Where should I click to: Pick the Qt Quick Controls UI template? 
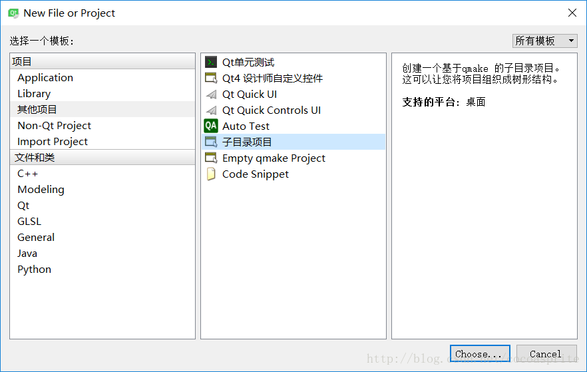coord(293,110)
